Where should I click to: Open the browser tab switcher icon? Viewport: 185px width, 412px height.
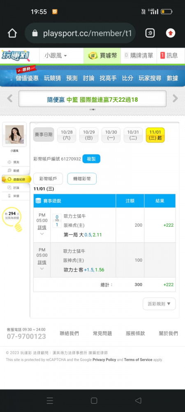tap(150, 33)
